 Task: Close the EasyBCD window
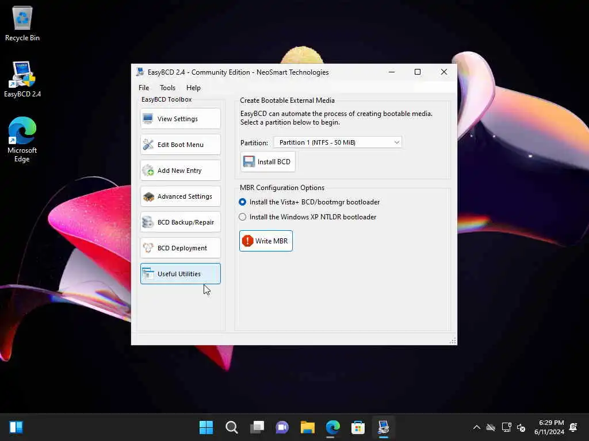click(x=444, y=72)
